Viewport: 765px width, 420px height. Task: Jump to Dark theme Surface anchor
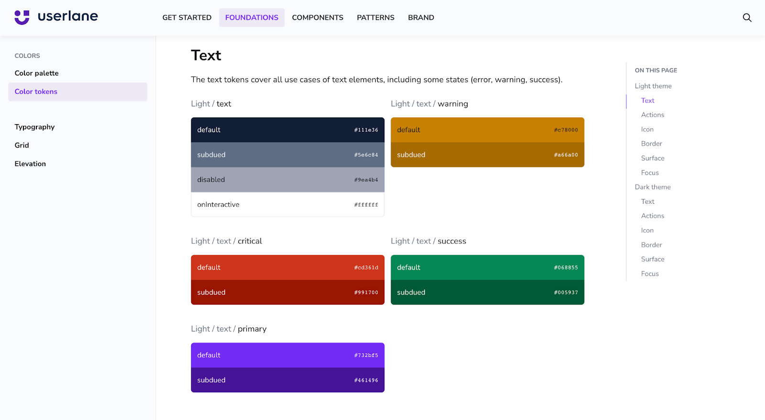coord(652,259)
